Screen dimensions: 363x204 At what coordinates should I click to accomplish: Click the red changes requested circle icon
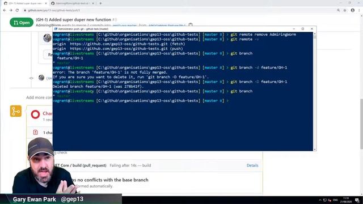click(35, 114)
